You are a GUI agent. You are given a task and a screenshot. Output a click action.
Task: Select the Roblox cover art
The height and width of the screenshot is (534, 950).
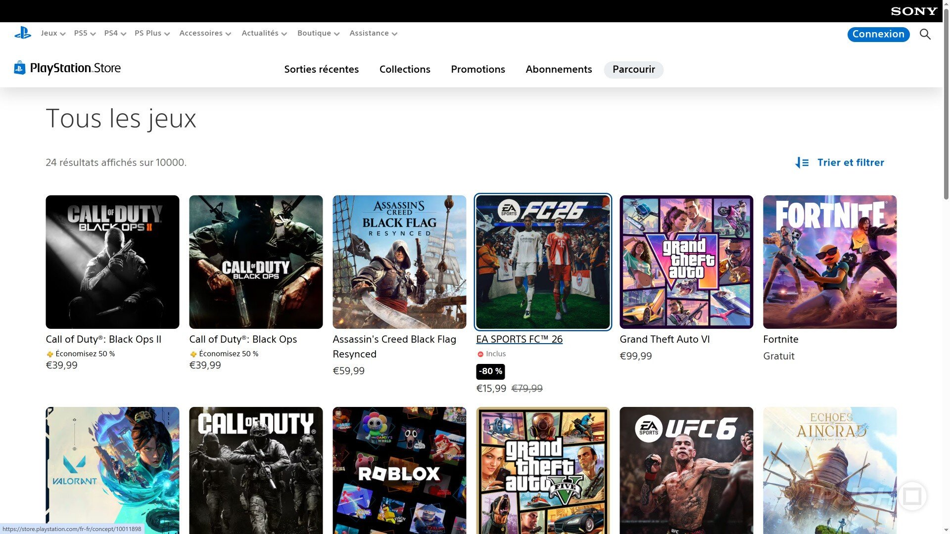[x=399, y=470]
